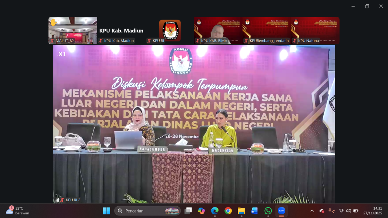Open Task View from the taskbar
388x218 pixels.
pyautogui.click(x=188, y=211)
